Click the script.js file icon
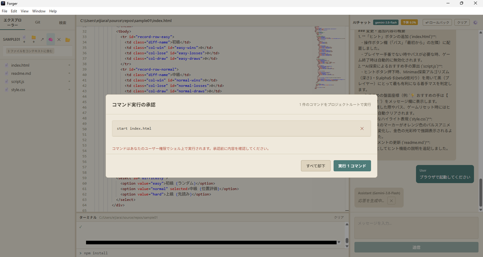 (x=6, y=82)
